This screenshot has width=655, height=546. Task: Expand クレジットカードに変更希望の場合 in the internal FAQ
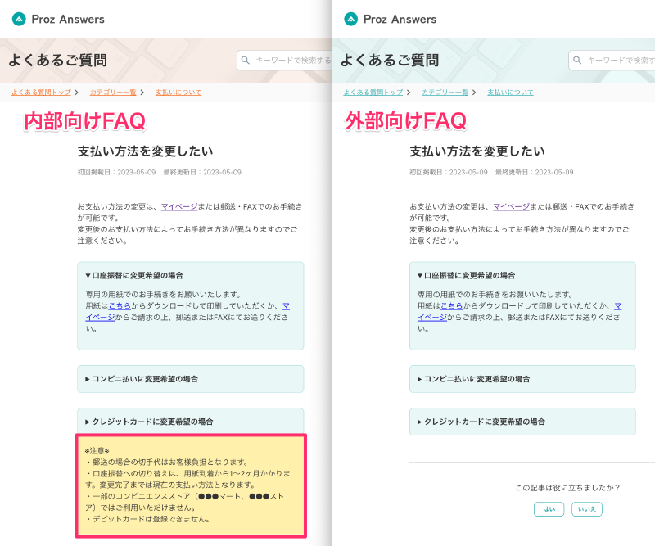(x=190, y=422)
